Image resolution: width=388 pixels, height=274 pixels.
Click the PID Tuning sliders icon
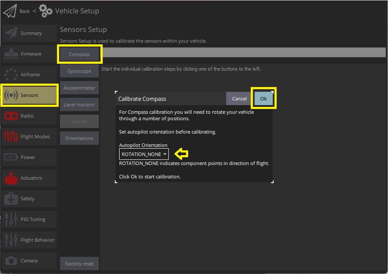click(11, 219)
